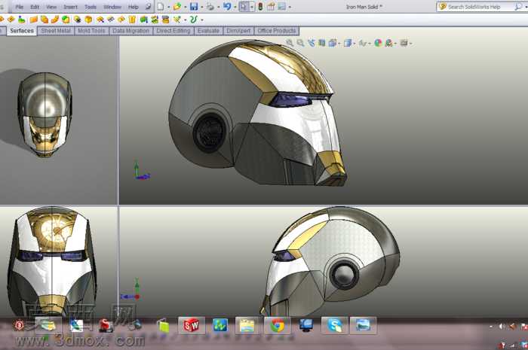This screenshot has width=528, height=350.
Task: Click Hide/Show Items icon
Action: point(363,43)
